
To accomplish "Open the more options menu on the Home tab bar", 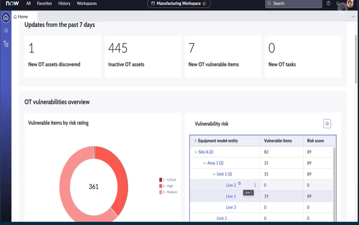I will [353, 16].
